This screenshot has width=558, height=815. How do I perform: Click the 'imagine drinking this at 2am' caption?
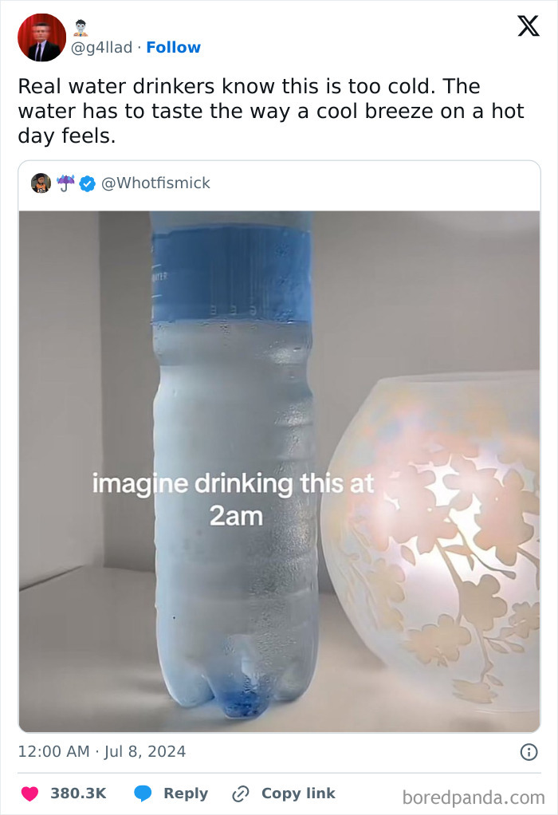pyautogui.click(x=234, y=499)
